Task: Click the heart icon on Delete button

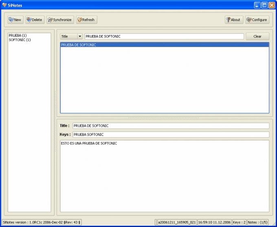Action: pos(29,20)
